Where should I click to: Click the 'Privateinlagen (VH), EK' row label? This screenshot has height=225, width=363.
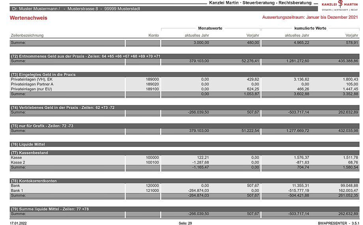[x=32, y=79]
